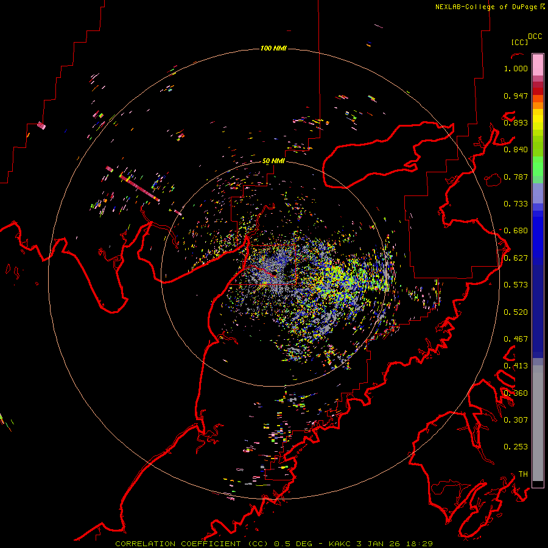
Task: Click the light green segment of the color bar
Action: coord(538,166)
